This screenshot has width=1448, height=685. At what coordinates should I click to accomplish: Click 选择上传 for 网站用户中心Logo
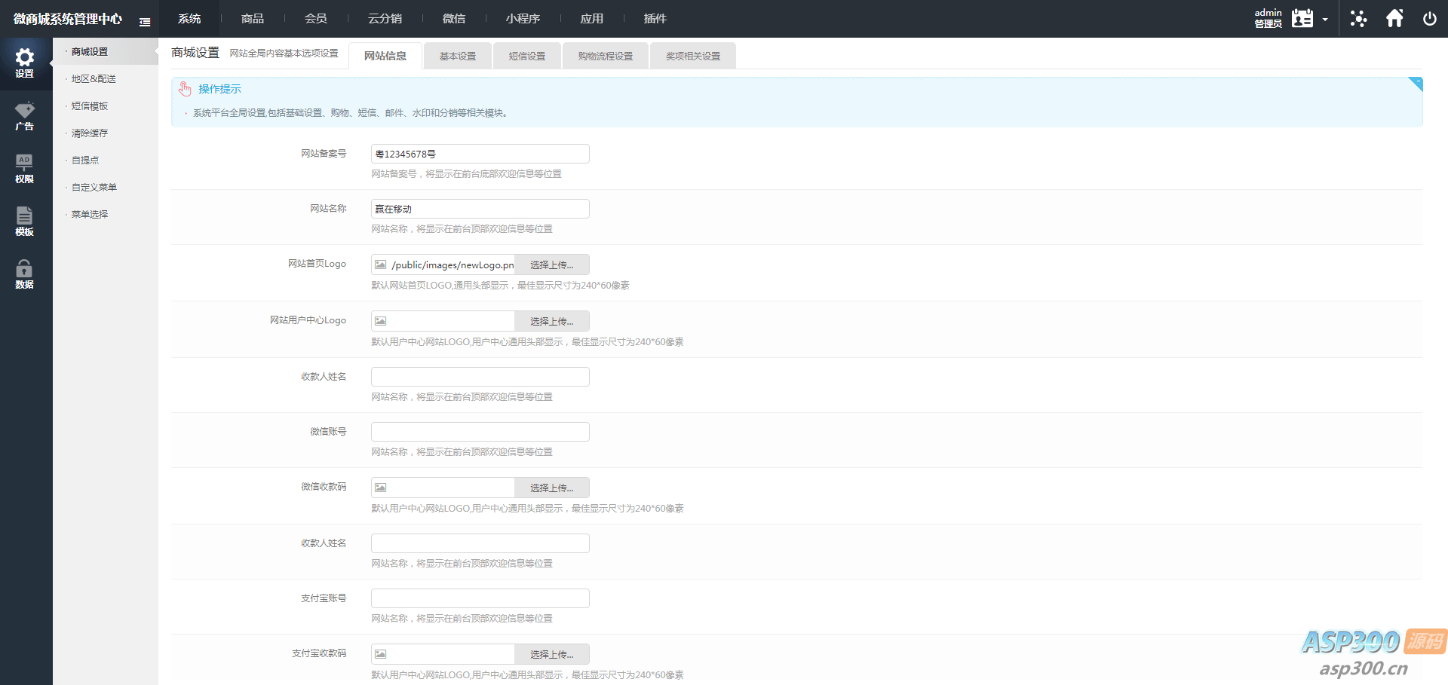coord(552,321)
